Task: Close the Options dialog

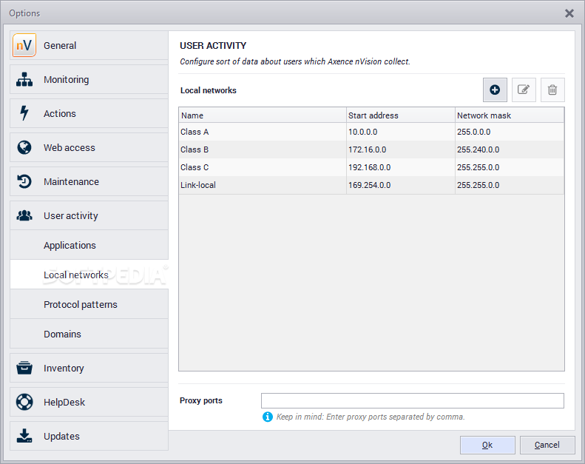Action: click(569, 13)
